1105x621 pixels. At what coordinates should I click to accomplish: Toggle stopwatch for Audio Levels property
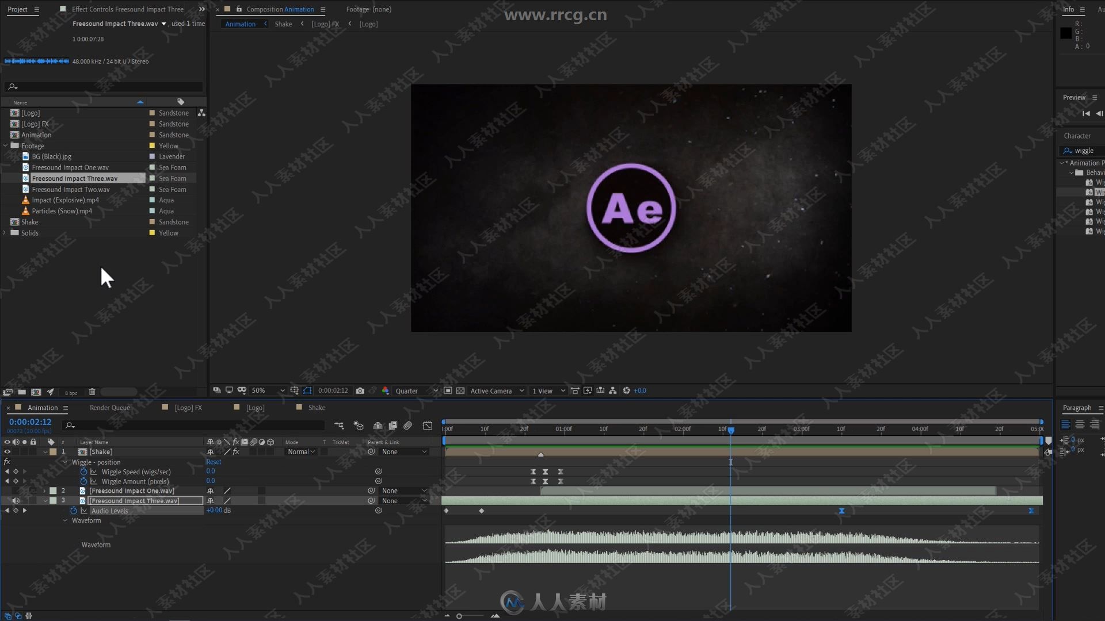point(74,511)
